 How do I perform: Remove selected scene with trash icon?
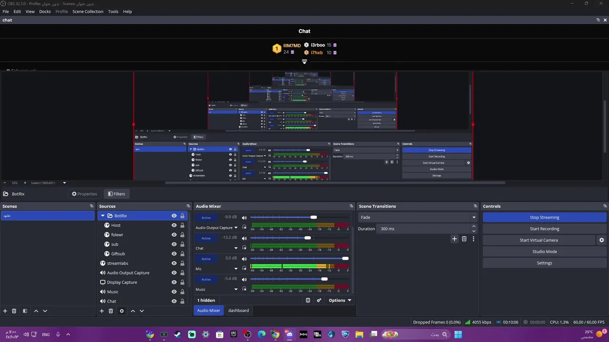tap(14, 311)
